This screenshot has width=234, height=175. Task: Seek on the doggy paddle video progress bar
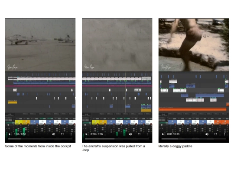[x=194, y=139]
